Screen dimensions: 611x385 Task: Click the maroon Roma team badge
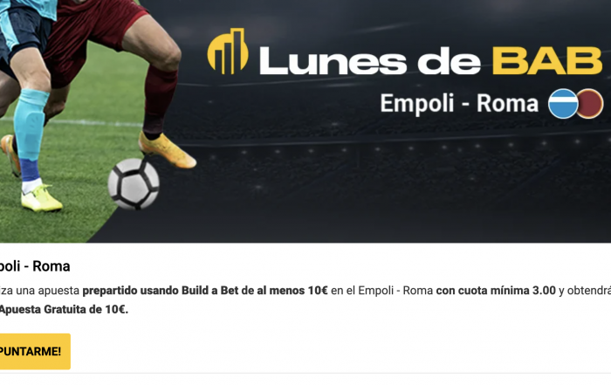click(x=590, y=104)
